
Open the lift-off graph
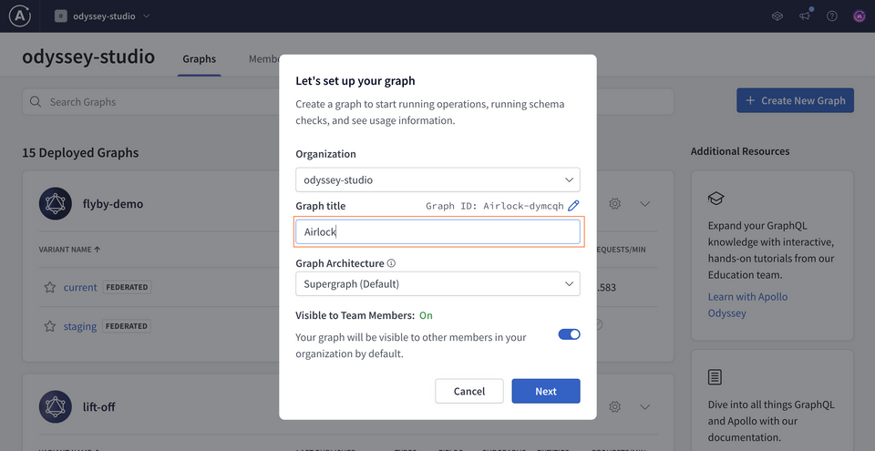[x=98, y=407]
